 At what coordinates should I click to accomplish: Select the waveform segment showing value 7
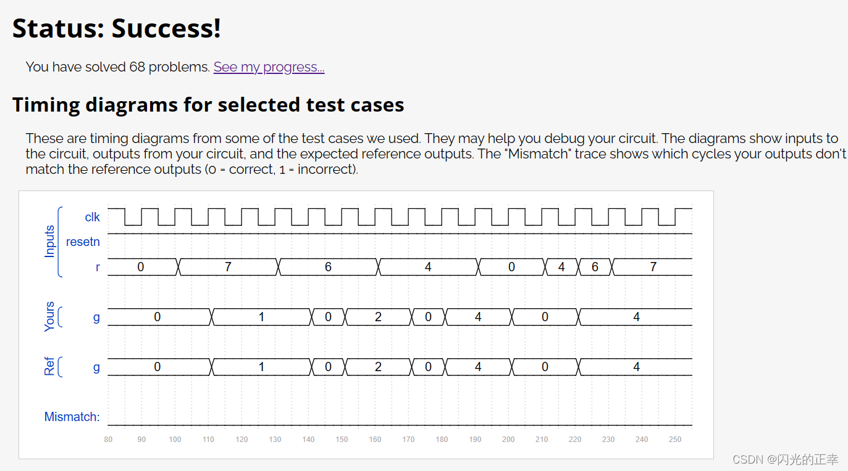(228, 266)
